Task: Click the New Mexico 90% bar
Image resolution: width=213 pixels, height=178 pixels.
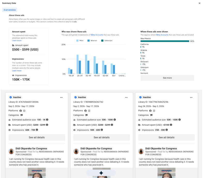Action: click(x=165, y=41)
